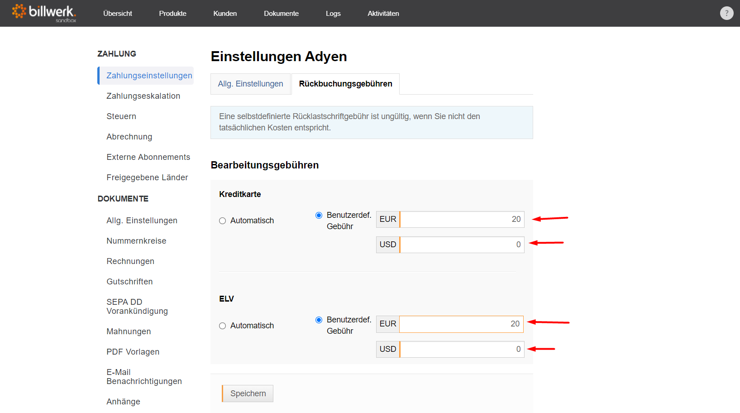Open Nummernkreise in the sidebar
Image resolution: width=740 pixels, height=413 pixels.
136,241
